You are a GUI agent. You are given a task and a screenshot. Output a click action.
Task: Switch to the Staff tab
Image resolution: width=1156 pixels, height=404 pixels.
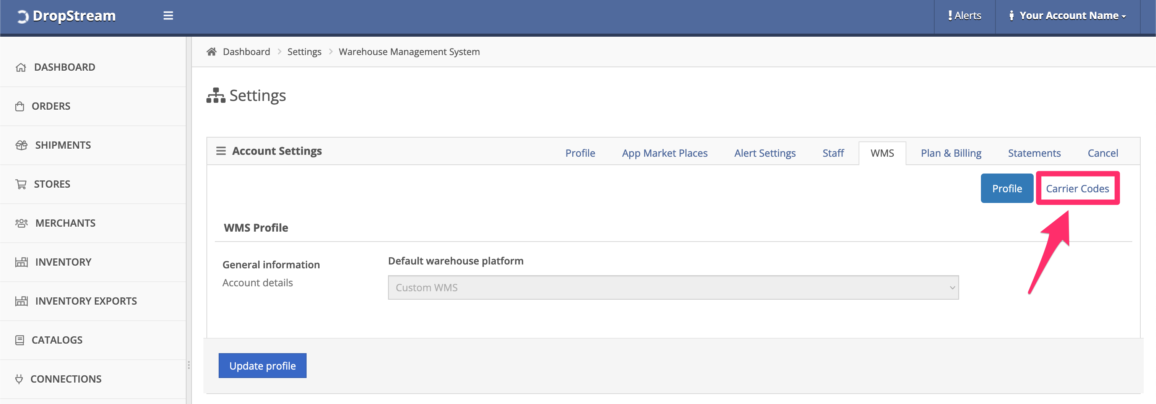click(x=833, y=153)
